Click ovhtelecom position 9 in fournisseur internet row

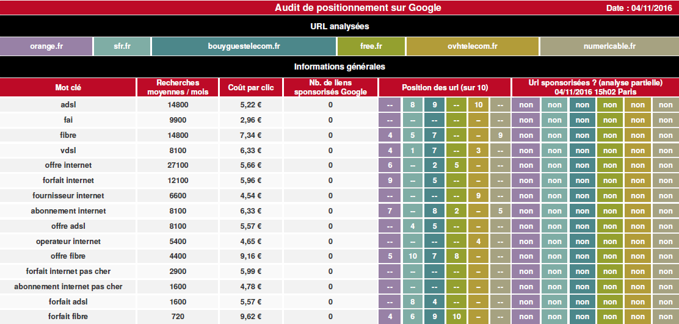[x=478, y=195]
